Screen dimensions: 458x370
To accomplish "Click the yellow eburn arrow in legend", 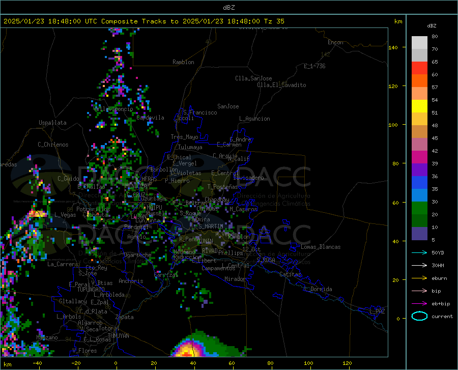I will [419, 278].
